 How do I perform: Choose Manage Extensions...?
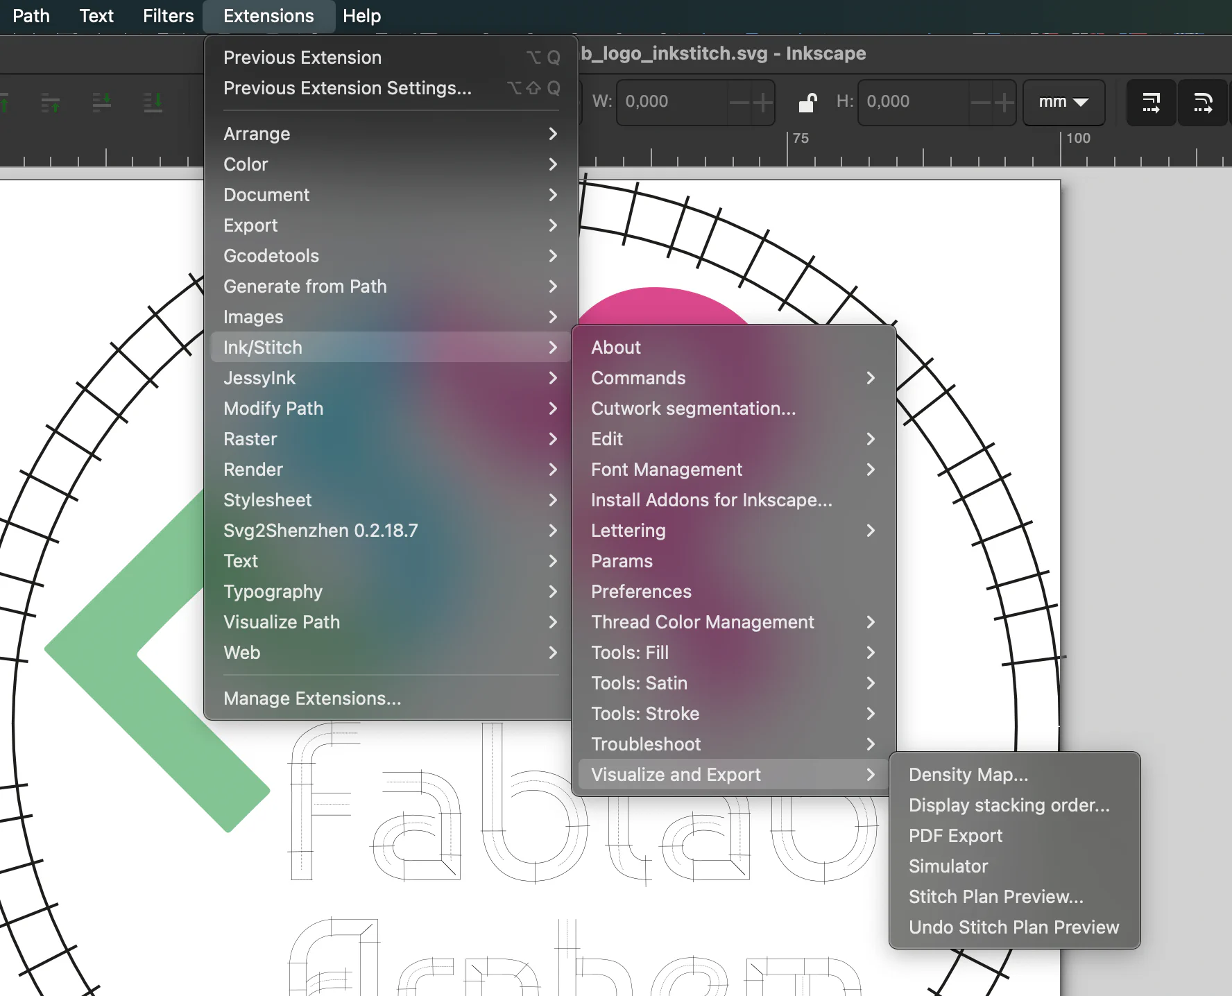(391, 698)
